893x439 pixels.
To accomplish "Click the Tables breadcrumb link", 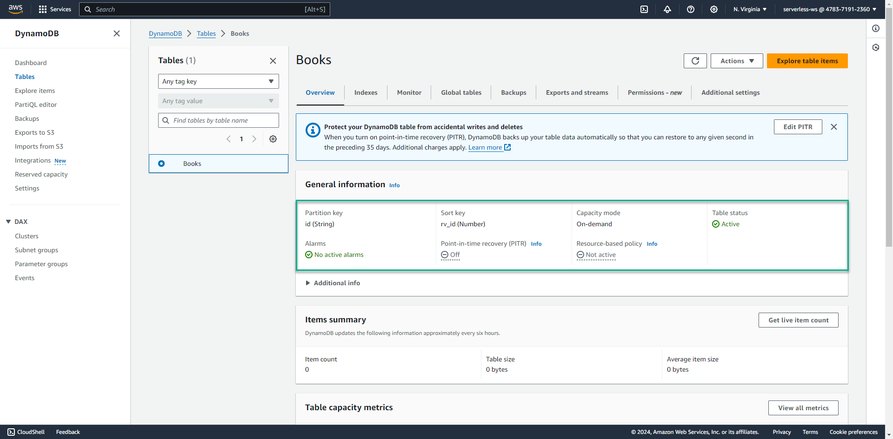I will (206, 33).
